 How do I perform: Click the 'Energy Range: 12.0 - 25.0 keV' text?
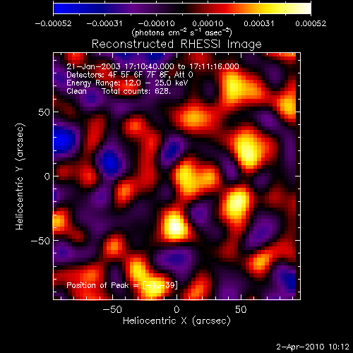point(127,83)
